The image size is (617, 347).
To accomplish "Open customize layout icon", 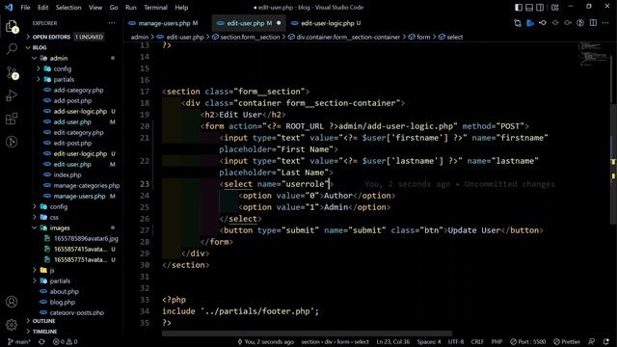I will pyautogui.click(x=555, y=8).
